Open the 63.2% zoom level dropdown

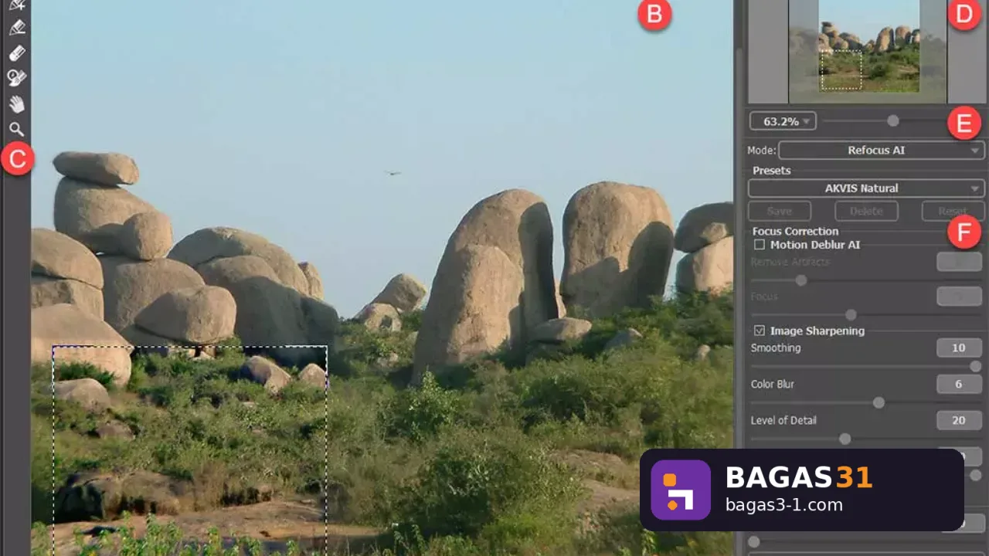click(x=783, y=121)
